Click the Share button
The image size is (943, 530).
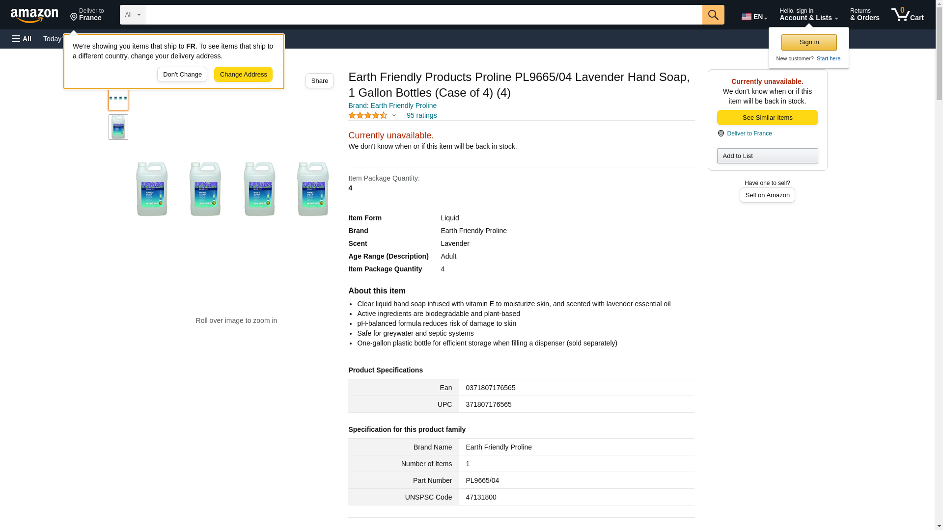point(319,81)
